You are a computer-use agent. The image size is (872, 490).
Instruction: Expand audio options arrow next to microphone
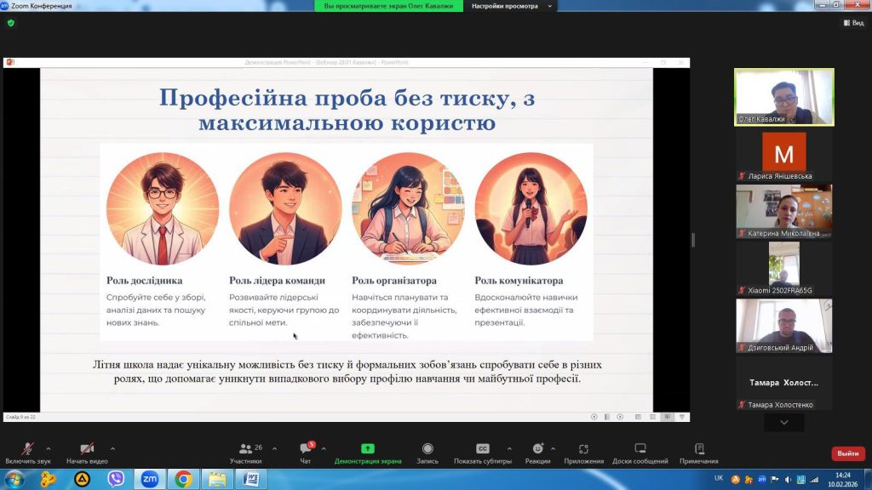(48, 448)
